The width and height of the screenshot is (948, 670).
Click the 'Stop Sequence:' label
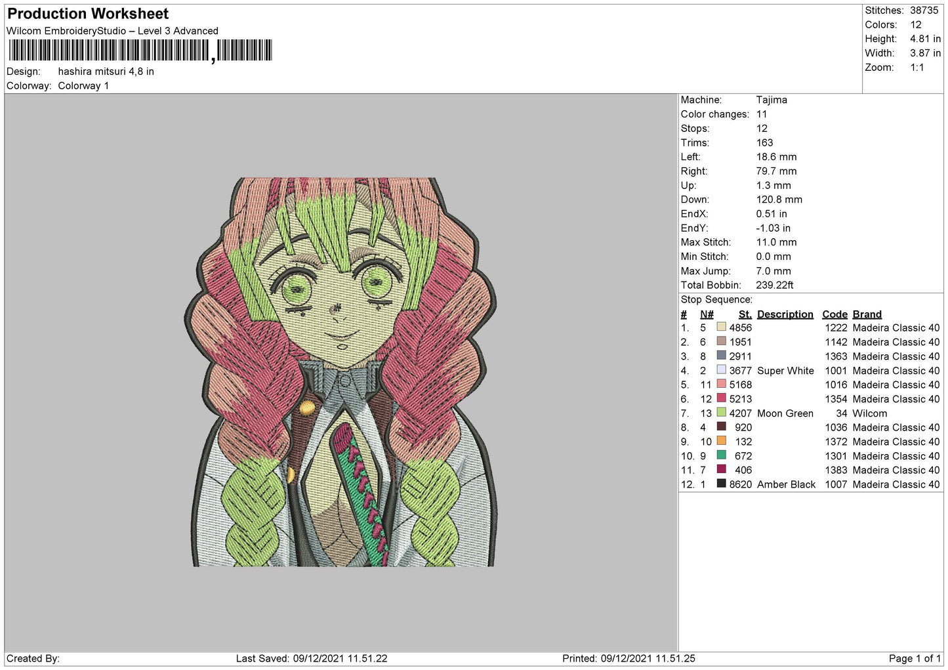click(x=716, y=300)
